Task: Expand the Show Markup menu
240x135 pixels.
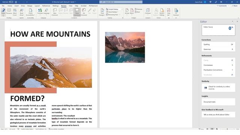Action: click(x=112, y=12)
